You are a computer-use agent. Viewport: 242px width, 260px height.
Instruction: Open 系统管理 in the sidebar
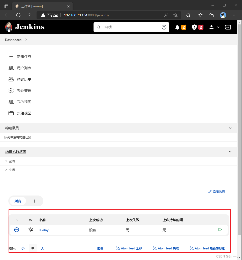pyautogui.click(x=20, y=91)
